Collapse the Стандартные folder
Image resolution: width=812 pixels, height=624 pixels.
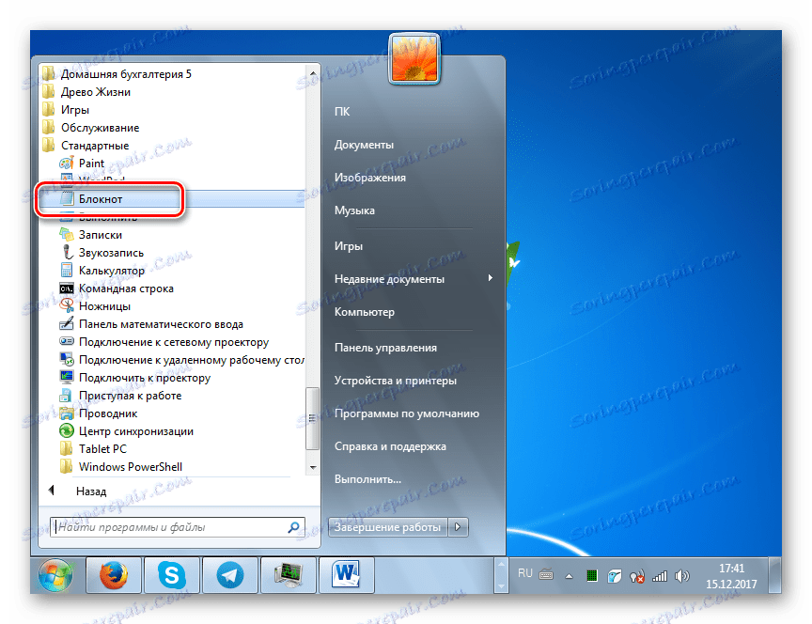[86, 146]
